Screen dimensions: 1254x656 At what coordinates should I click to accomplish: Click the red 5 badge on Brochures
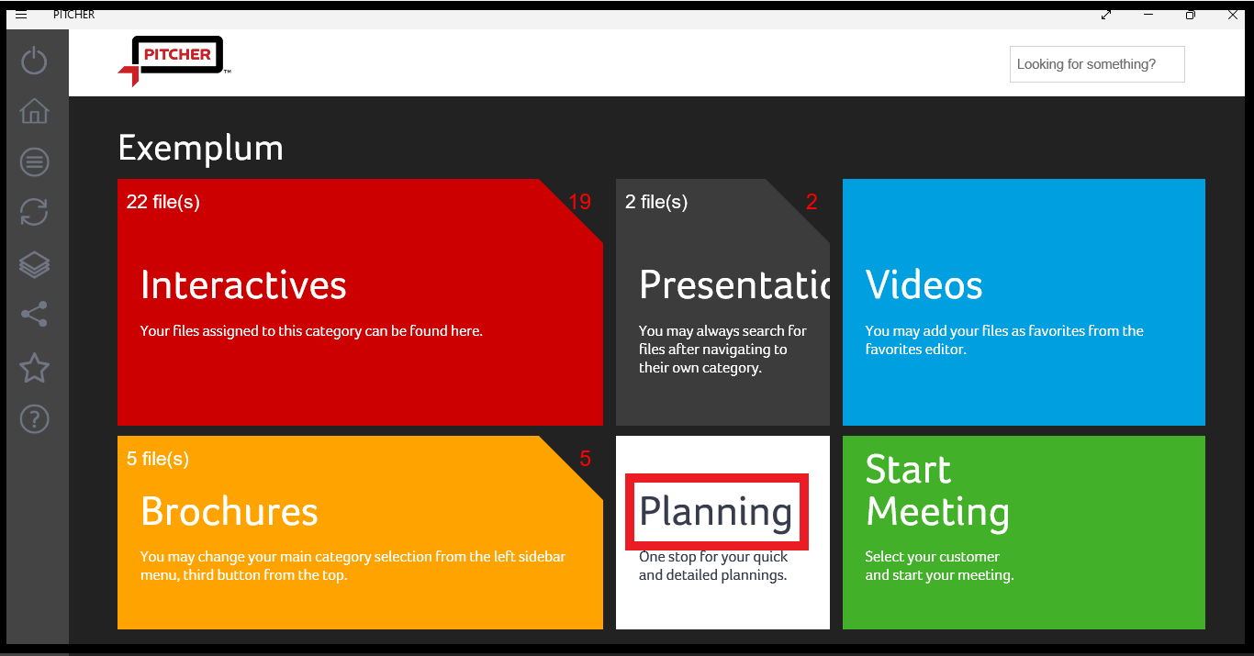pos(585,459)
